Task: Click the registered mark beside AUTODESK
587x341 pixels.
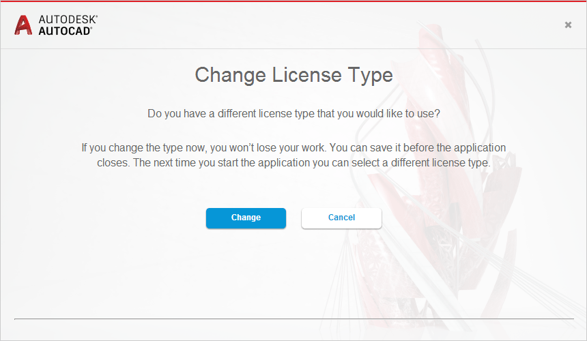Action: (97, 16)
